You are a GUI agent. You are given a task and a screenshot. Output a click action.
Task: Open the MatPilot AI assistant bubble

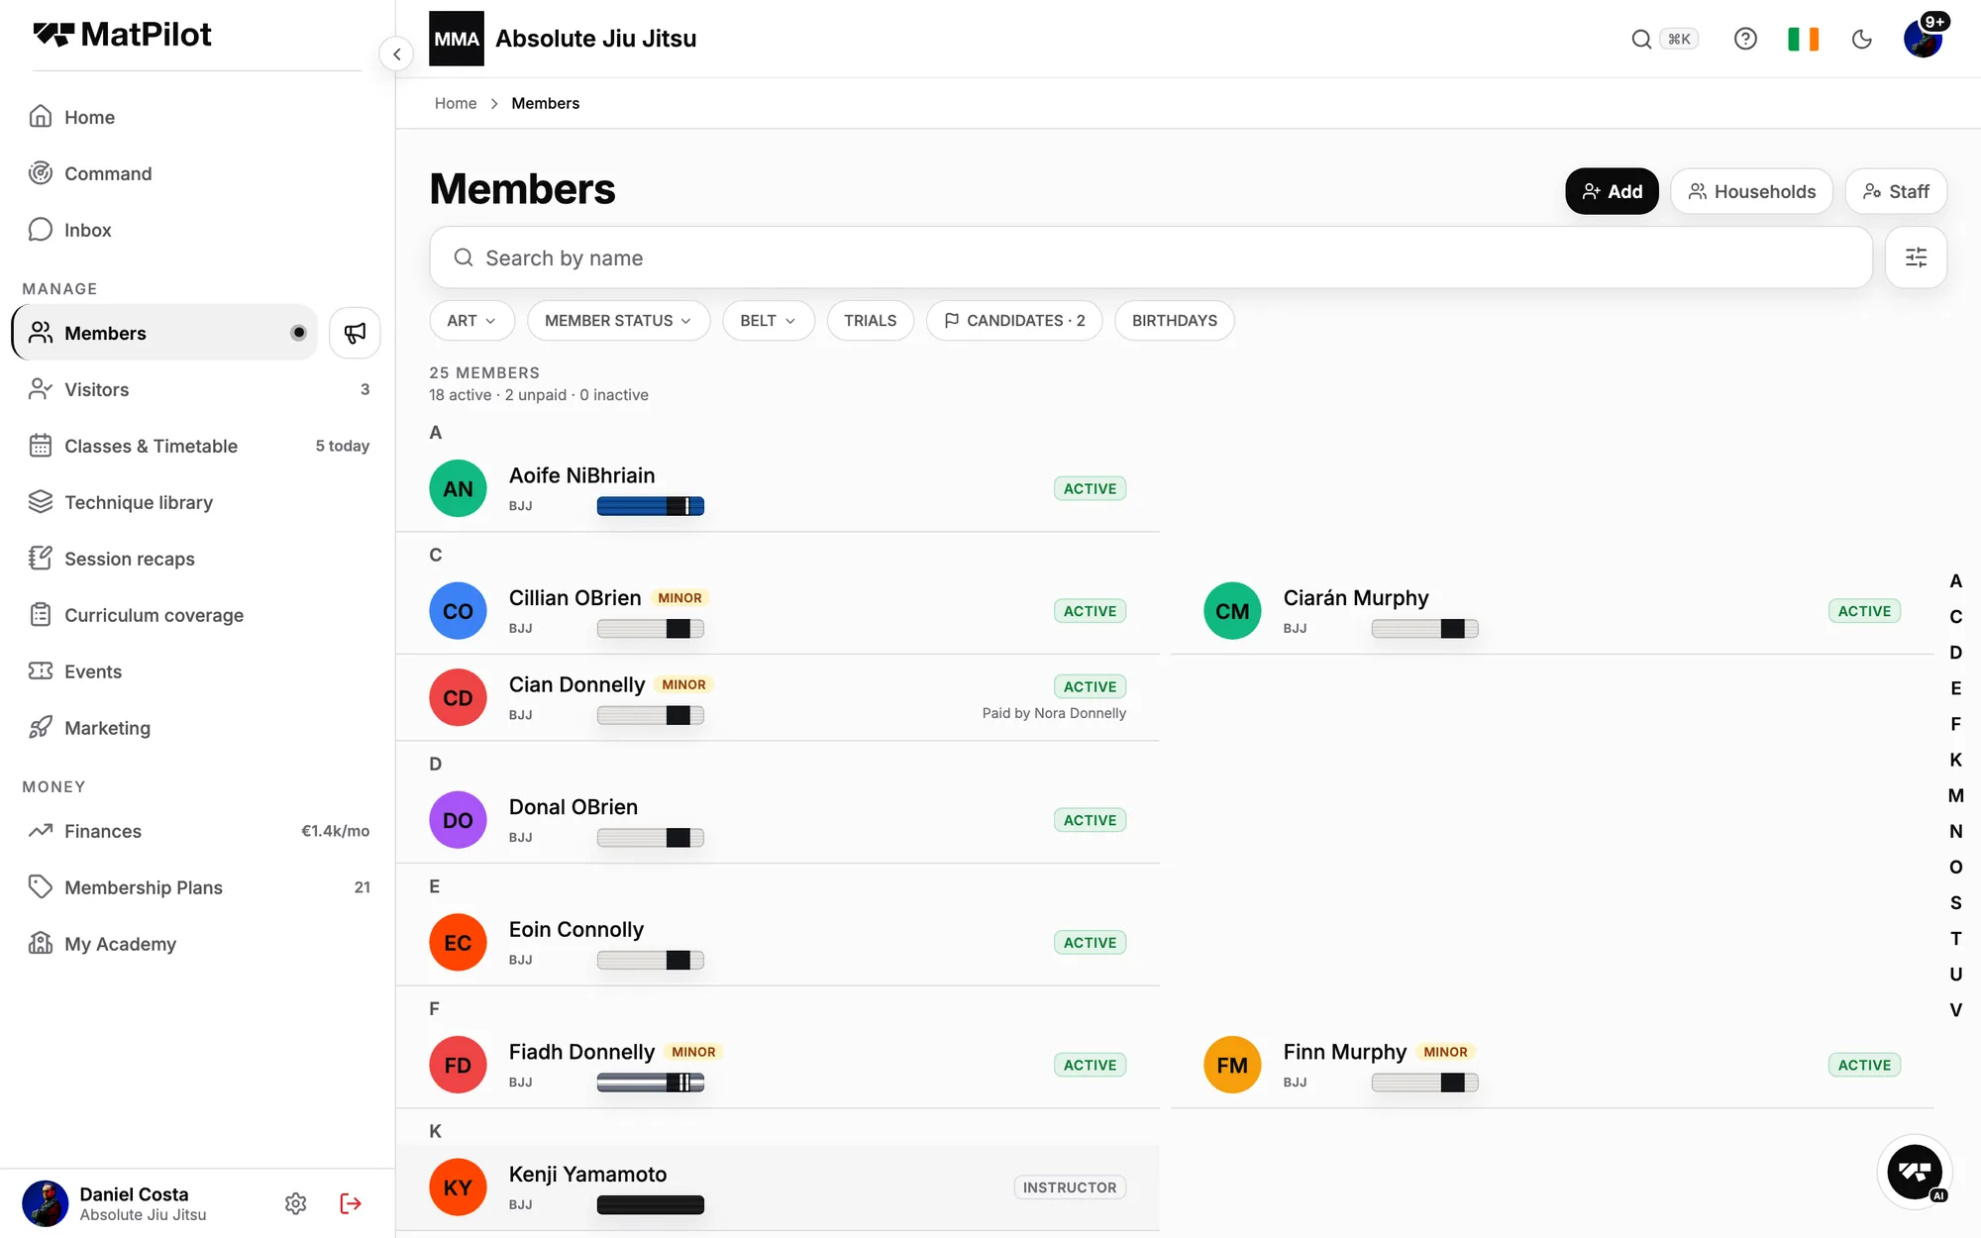click(1915, 1173)
